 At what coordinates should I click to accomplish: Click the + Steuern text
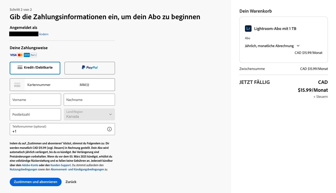click(x=320, y=97)
